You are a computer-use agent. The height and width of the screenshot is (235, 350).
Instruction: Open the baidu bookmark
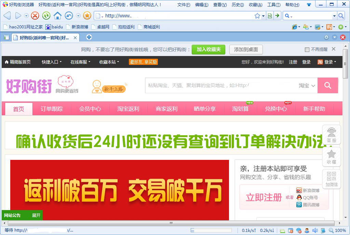click(x=54, y=27)
